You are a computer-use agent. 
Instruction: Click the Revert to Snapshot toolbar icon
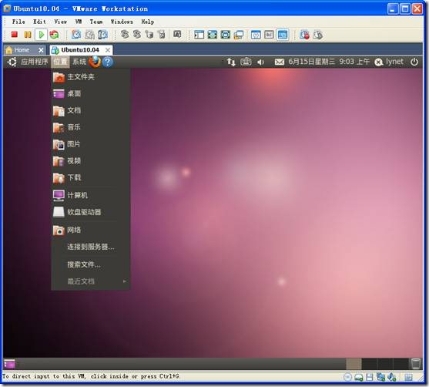(89, 35)
